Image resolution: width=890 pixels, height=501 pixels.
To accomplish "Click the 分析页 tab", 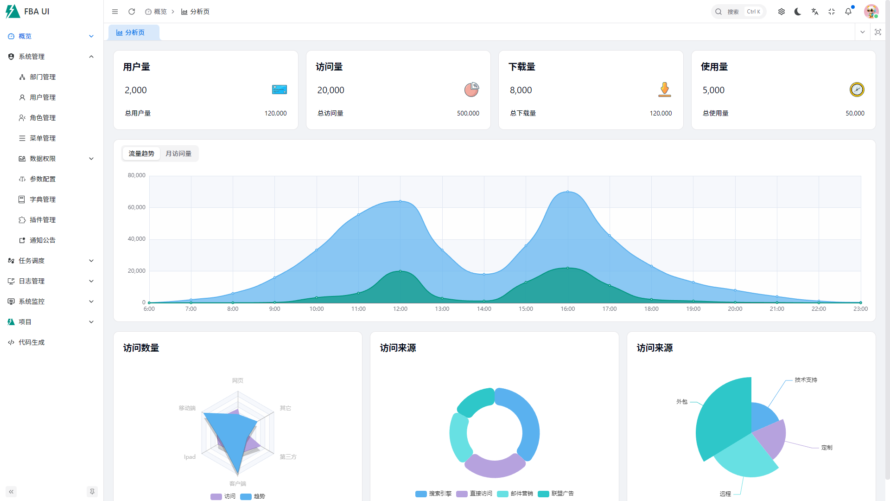I will 133,32.
